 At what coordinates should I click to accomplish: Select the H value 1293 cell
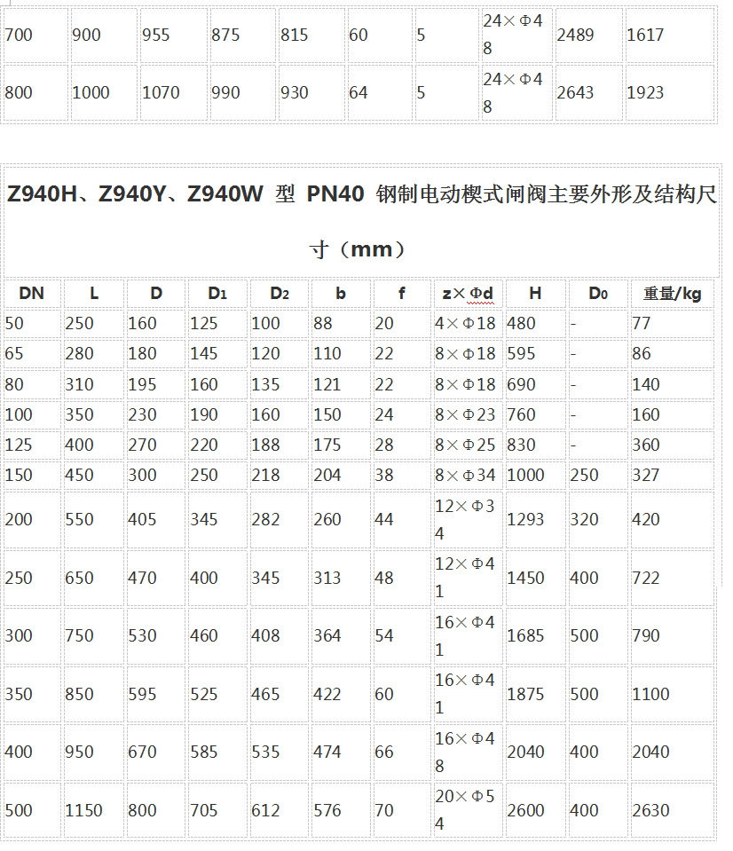[534, 519]
